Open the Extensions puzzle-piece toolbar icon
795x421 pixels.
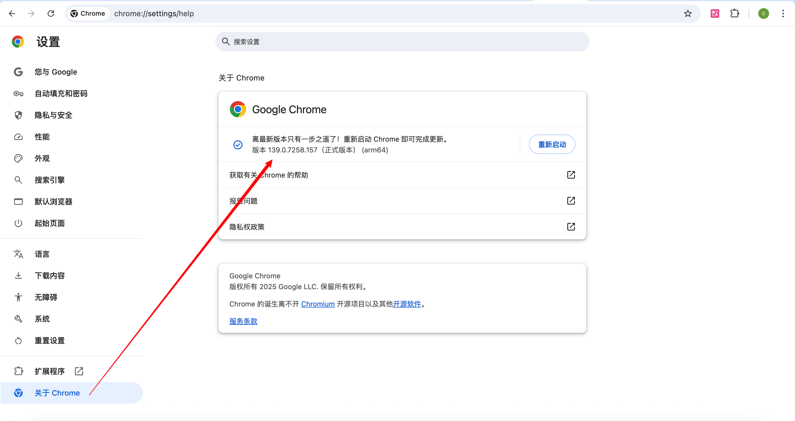[x=735, y=14]
